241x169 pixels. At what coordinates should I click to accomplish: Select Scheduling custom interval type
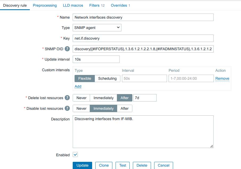(107, 78)
